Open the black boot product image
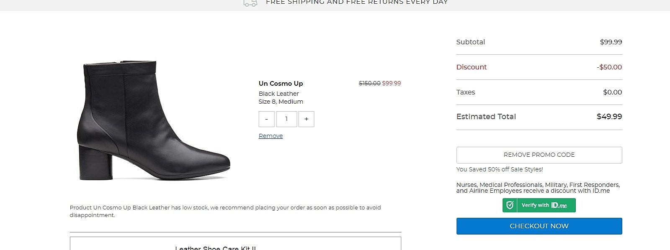This screenshot has height=250, width=670. (x=153, y=121)
